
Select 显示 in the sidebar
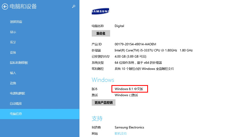(x=13, y=32)
